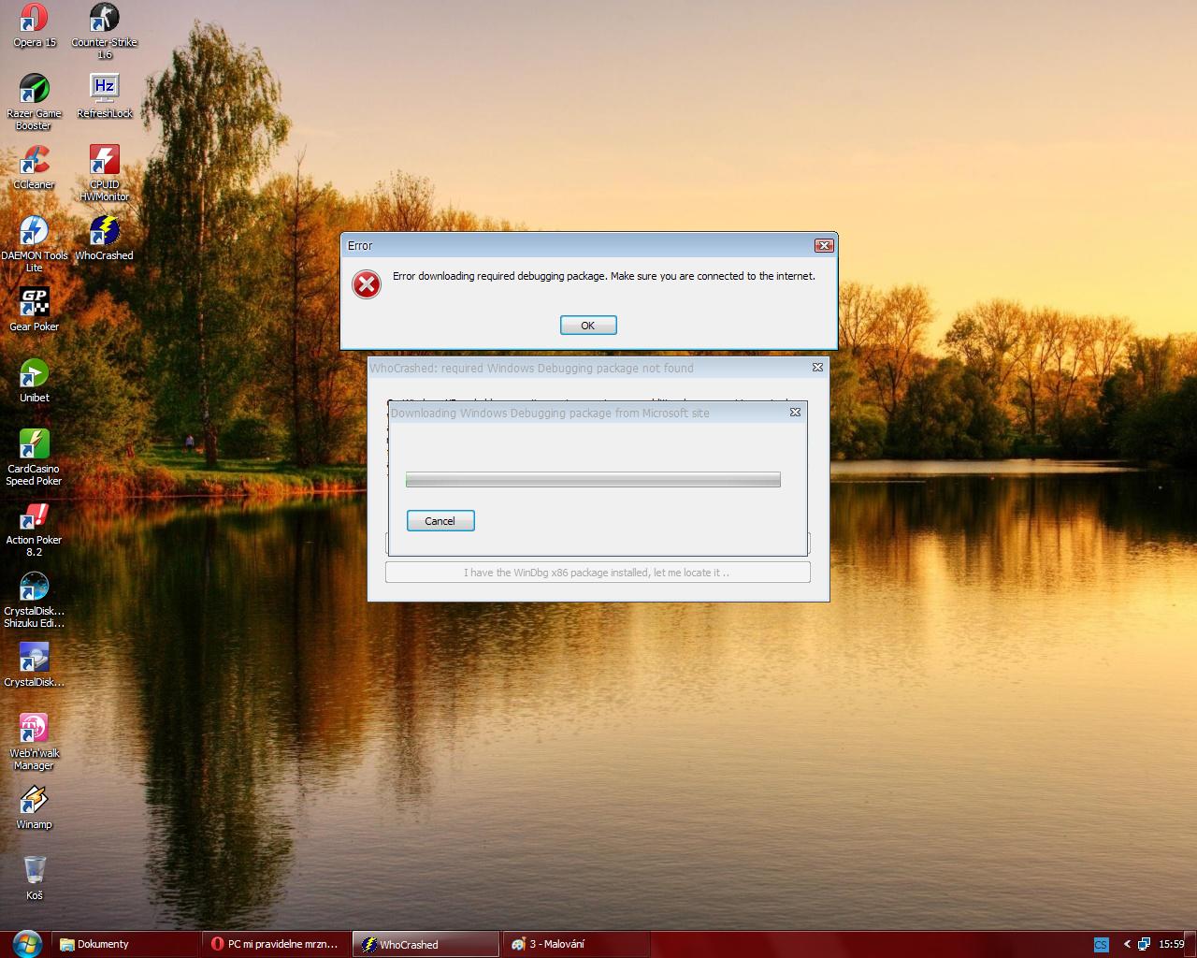The image size is (1197, 958).
Task: Click locate installed WinDbg x86 package button
Action: tap(598, 573)
